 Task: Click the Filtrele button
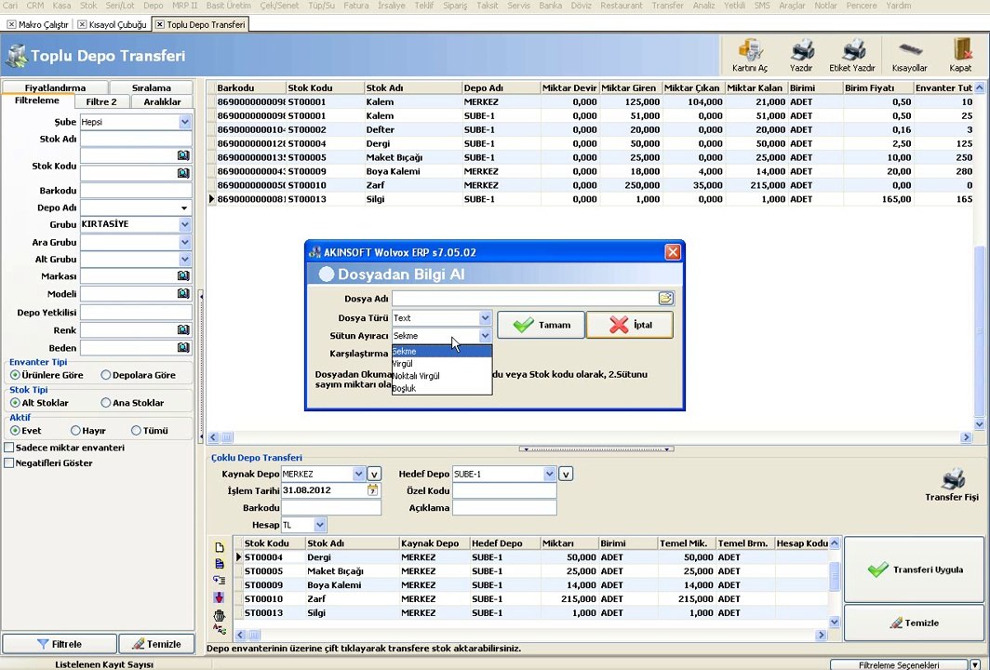[60, 644]
